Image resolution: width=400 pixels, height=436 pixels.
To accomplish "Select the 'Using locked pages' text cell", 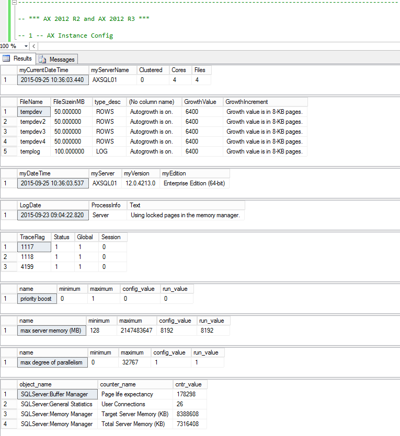I will click(185, 215).
